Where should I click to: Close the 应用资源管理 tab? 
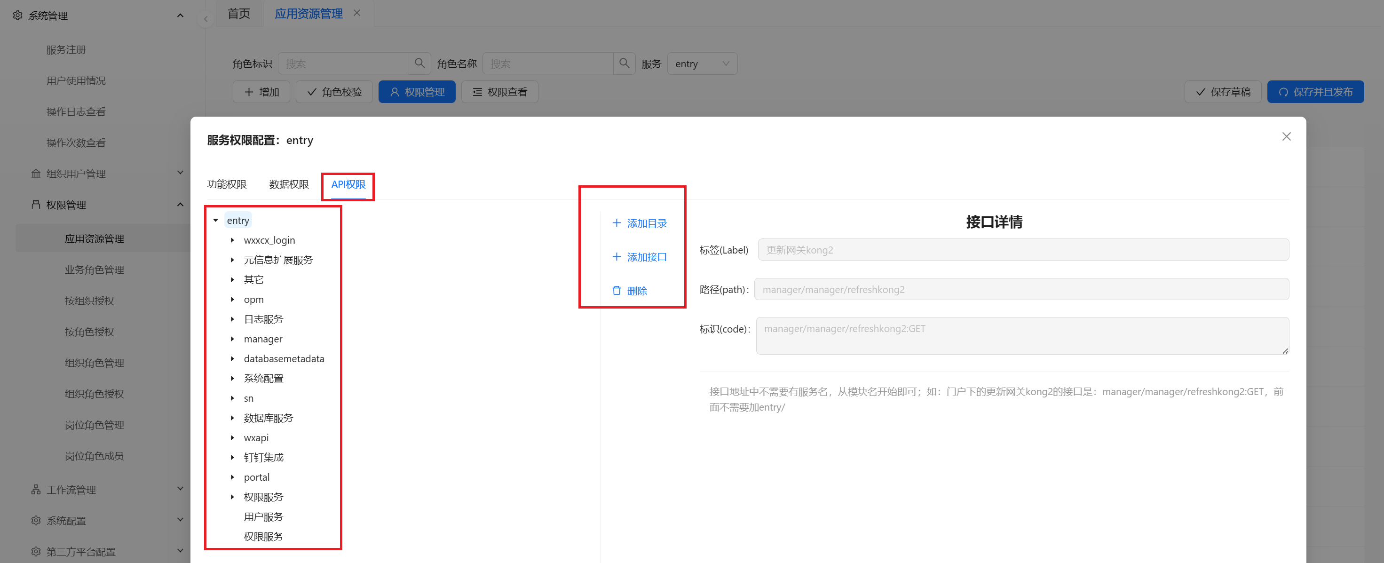tap(357, 13)
